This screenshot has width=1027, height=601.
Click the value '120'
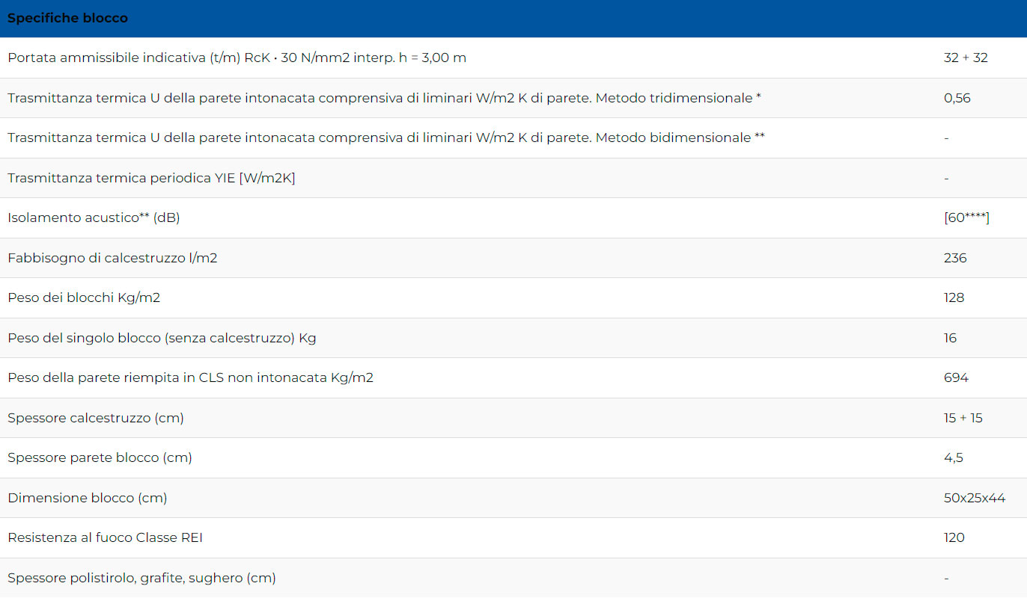tap(954, 537)
